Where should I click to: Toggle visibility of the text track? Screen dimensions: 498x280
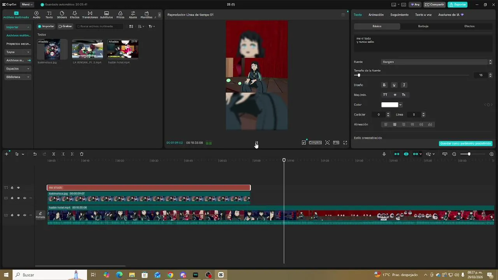click(x=18, y=188)
